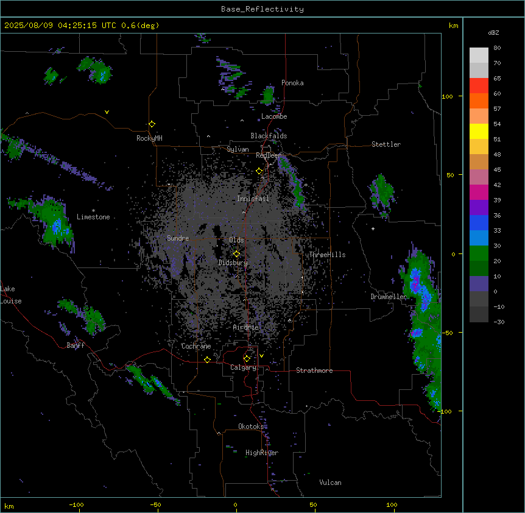Click the Okotoks label
The image size is (525, 513).
point(251,426)
